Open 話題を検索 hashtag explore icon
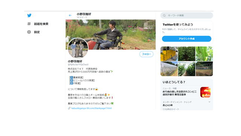The width and height of the screenshot is (241, 136). (29, 24)
